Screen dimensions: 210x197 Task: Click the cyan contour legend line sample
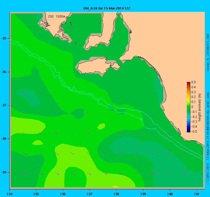click(x=53, y=19)
